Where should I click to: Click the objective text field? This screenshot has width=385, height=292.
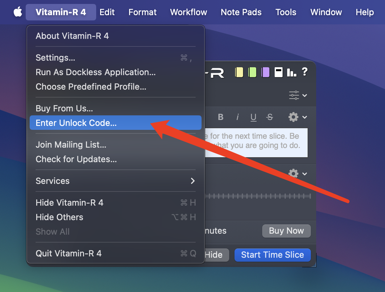(256, 143)
